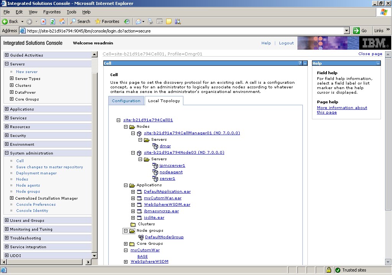Expand the Applications navigation section
Image resolution: width=392 pixels, height=275 pixels.
(7, 109)
